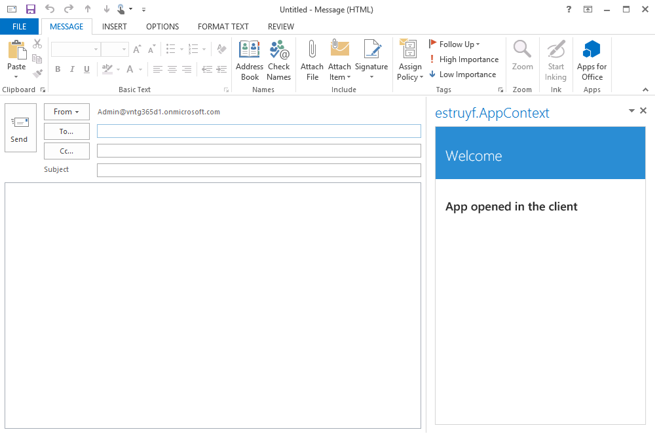Click into the To address field
The width and height of the screenshot is (655, 434).
(259, 131)
